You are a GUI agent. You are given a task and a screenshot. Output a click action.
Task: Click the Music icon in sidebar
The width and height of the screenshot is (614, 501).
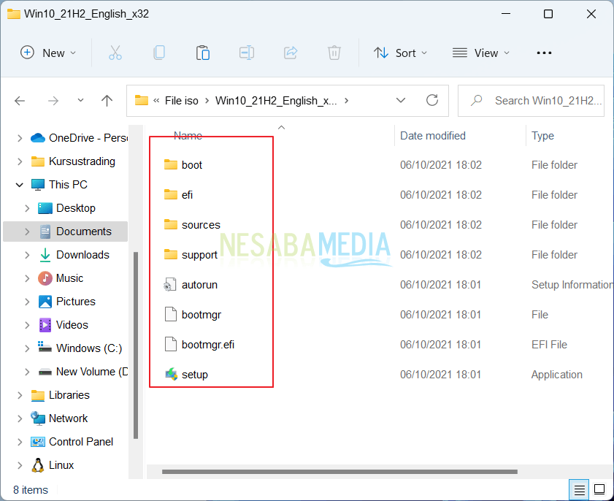tap(45, 278)
